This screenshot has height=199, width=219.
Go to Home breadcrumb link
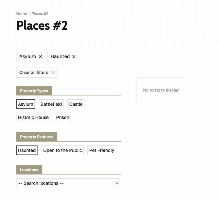(22, 14)
